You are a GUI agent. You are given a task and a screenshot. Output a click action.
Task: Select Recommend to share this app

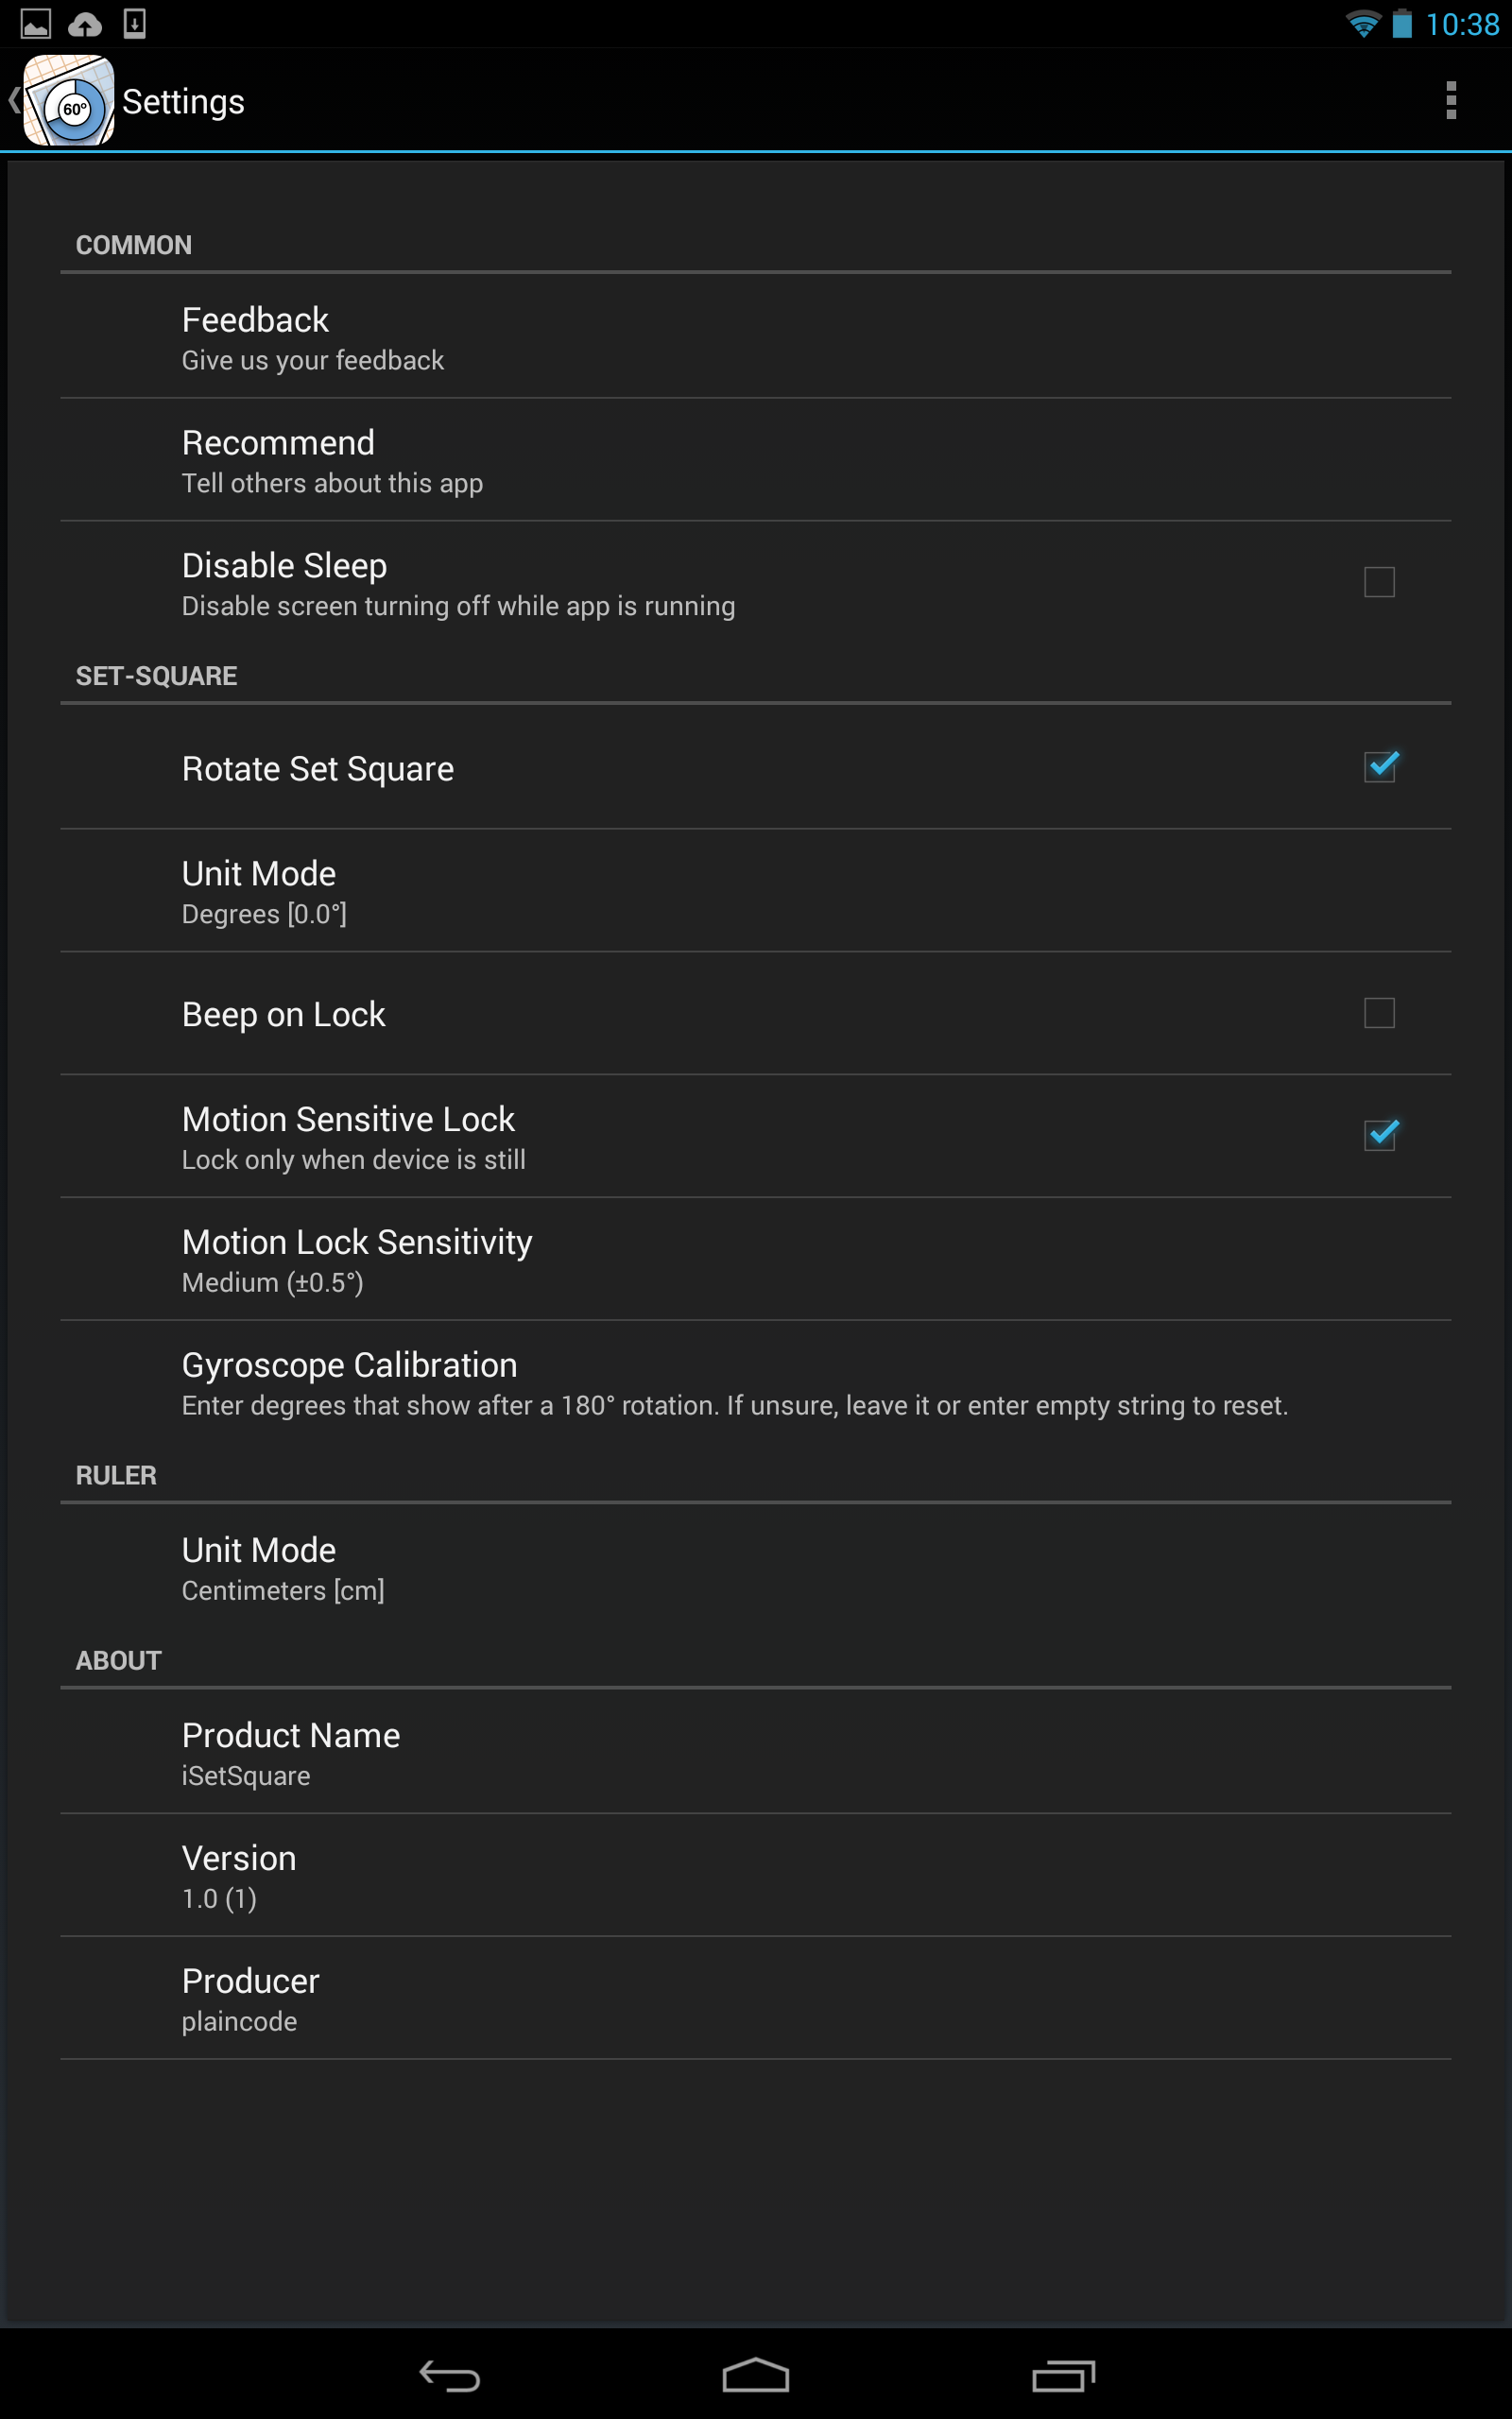756,460
